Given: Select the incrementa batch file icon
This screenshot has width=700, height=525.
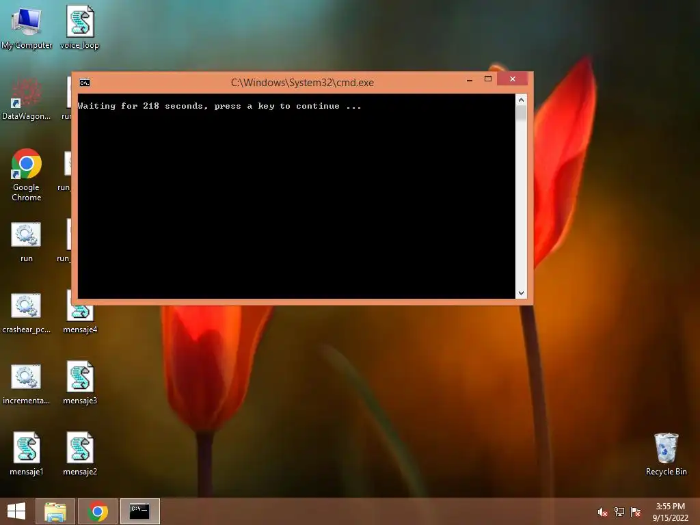Looking at the screenshot, I should [27, 384].
